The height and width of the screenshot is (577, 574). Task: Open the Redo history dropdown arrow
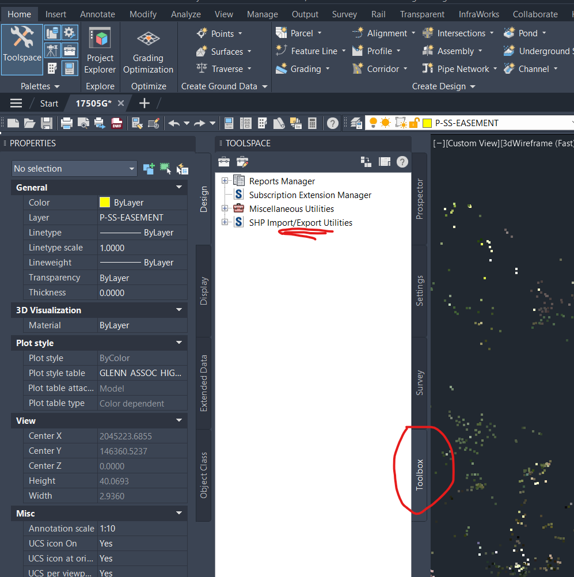pos(212,123)
